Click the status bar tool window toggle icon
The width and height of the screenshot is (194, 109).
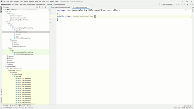click(x=1, y=108)
